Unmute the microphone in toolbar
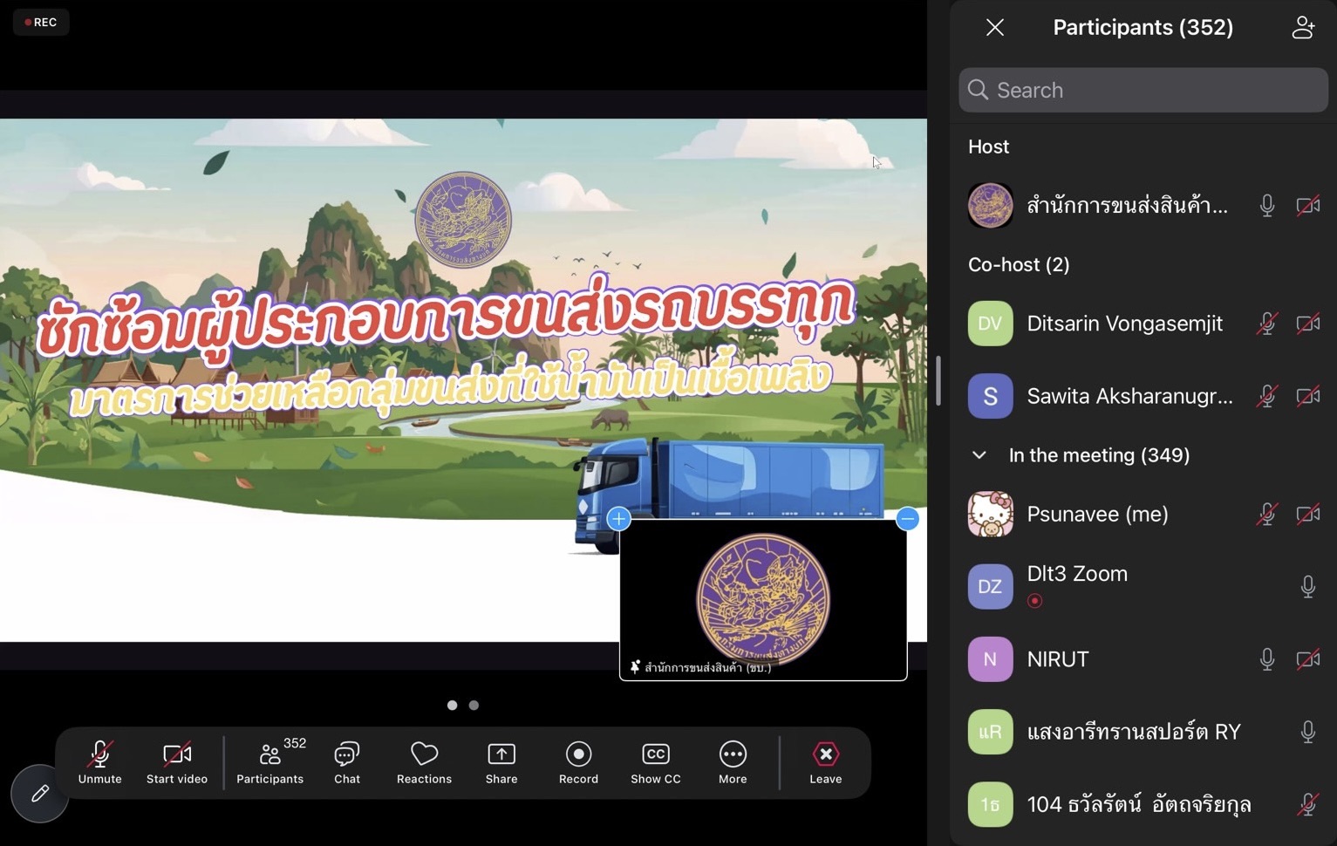 pos(100,762)
